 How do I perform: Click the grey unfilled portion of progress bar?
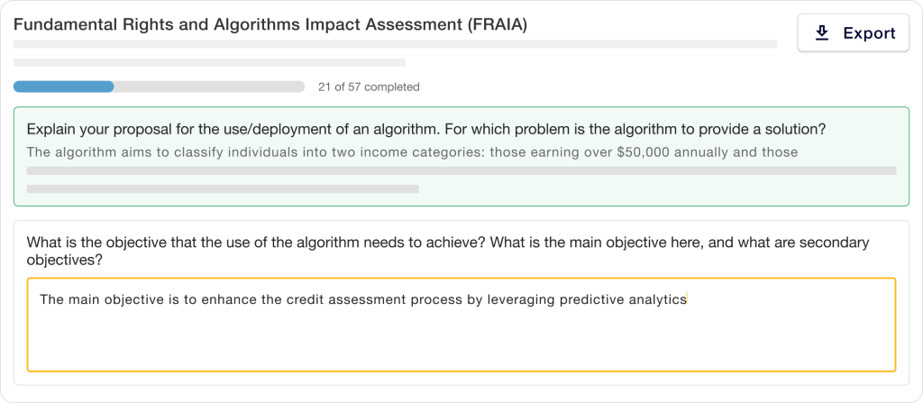click(209, 87)
